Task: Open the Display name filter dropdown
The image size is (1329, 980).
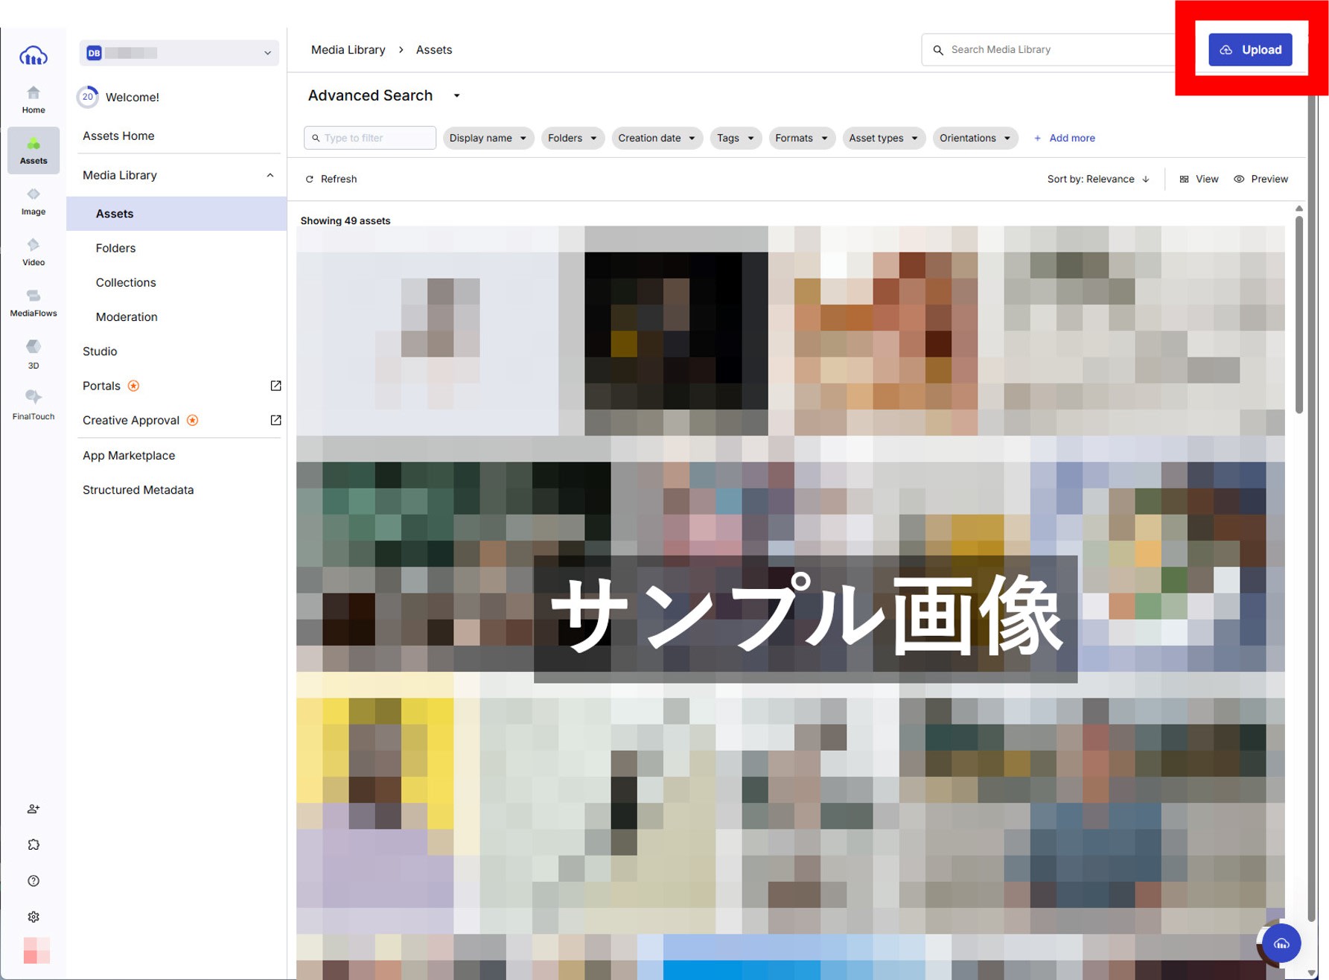Action: (x=488, y=138)
